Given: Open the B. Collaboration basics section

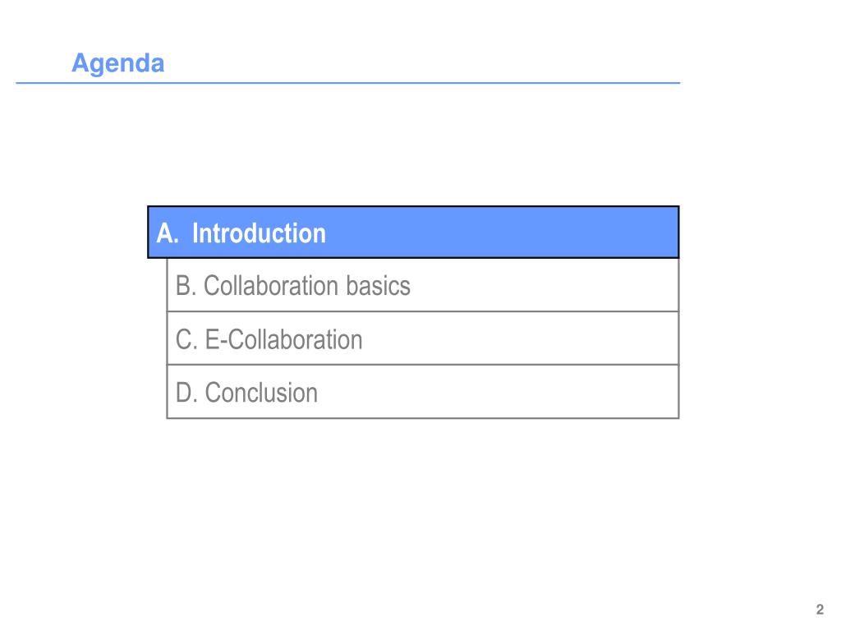Looking at the screenshot, I should (423, 285).
